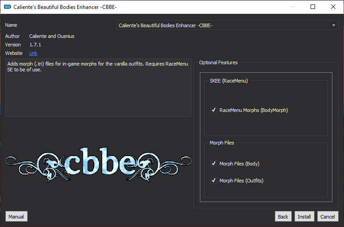The width and height of the screenshot is (344, 227).
Task: Click the CBBE installer title bar icon
Action: 8,7
